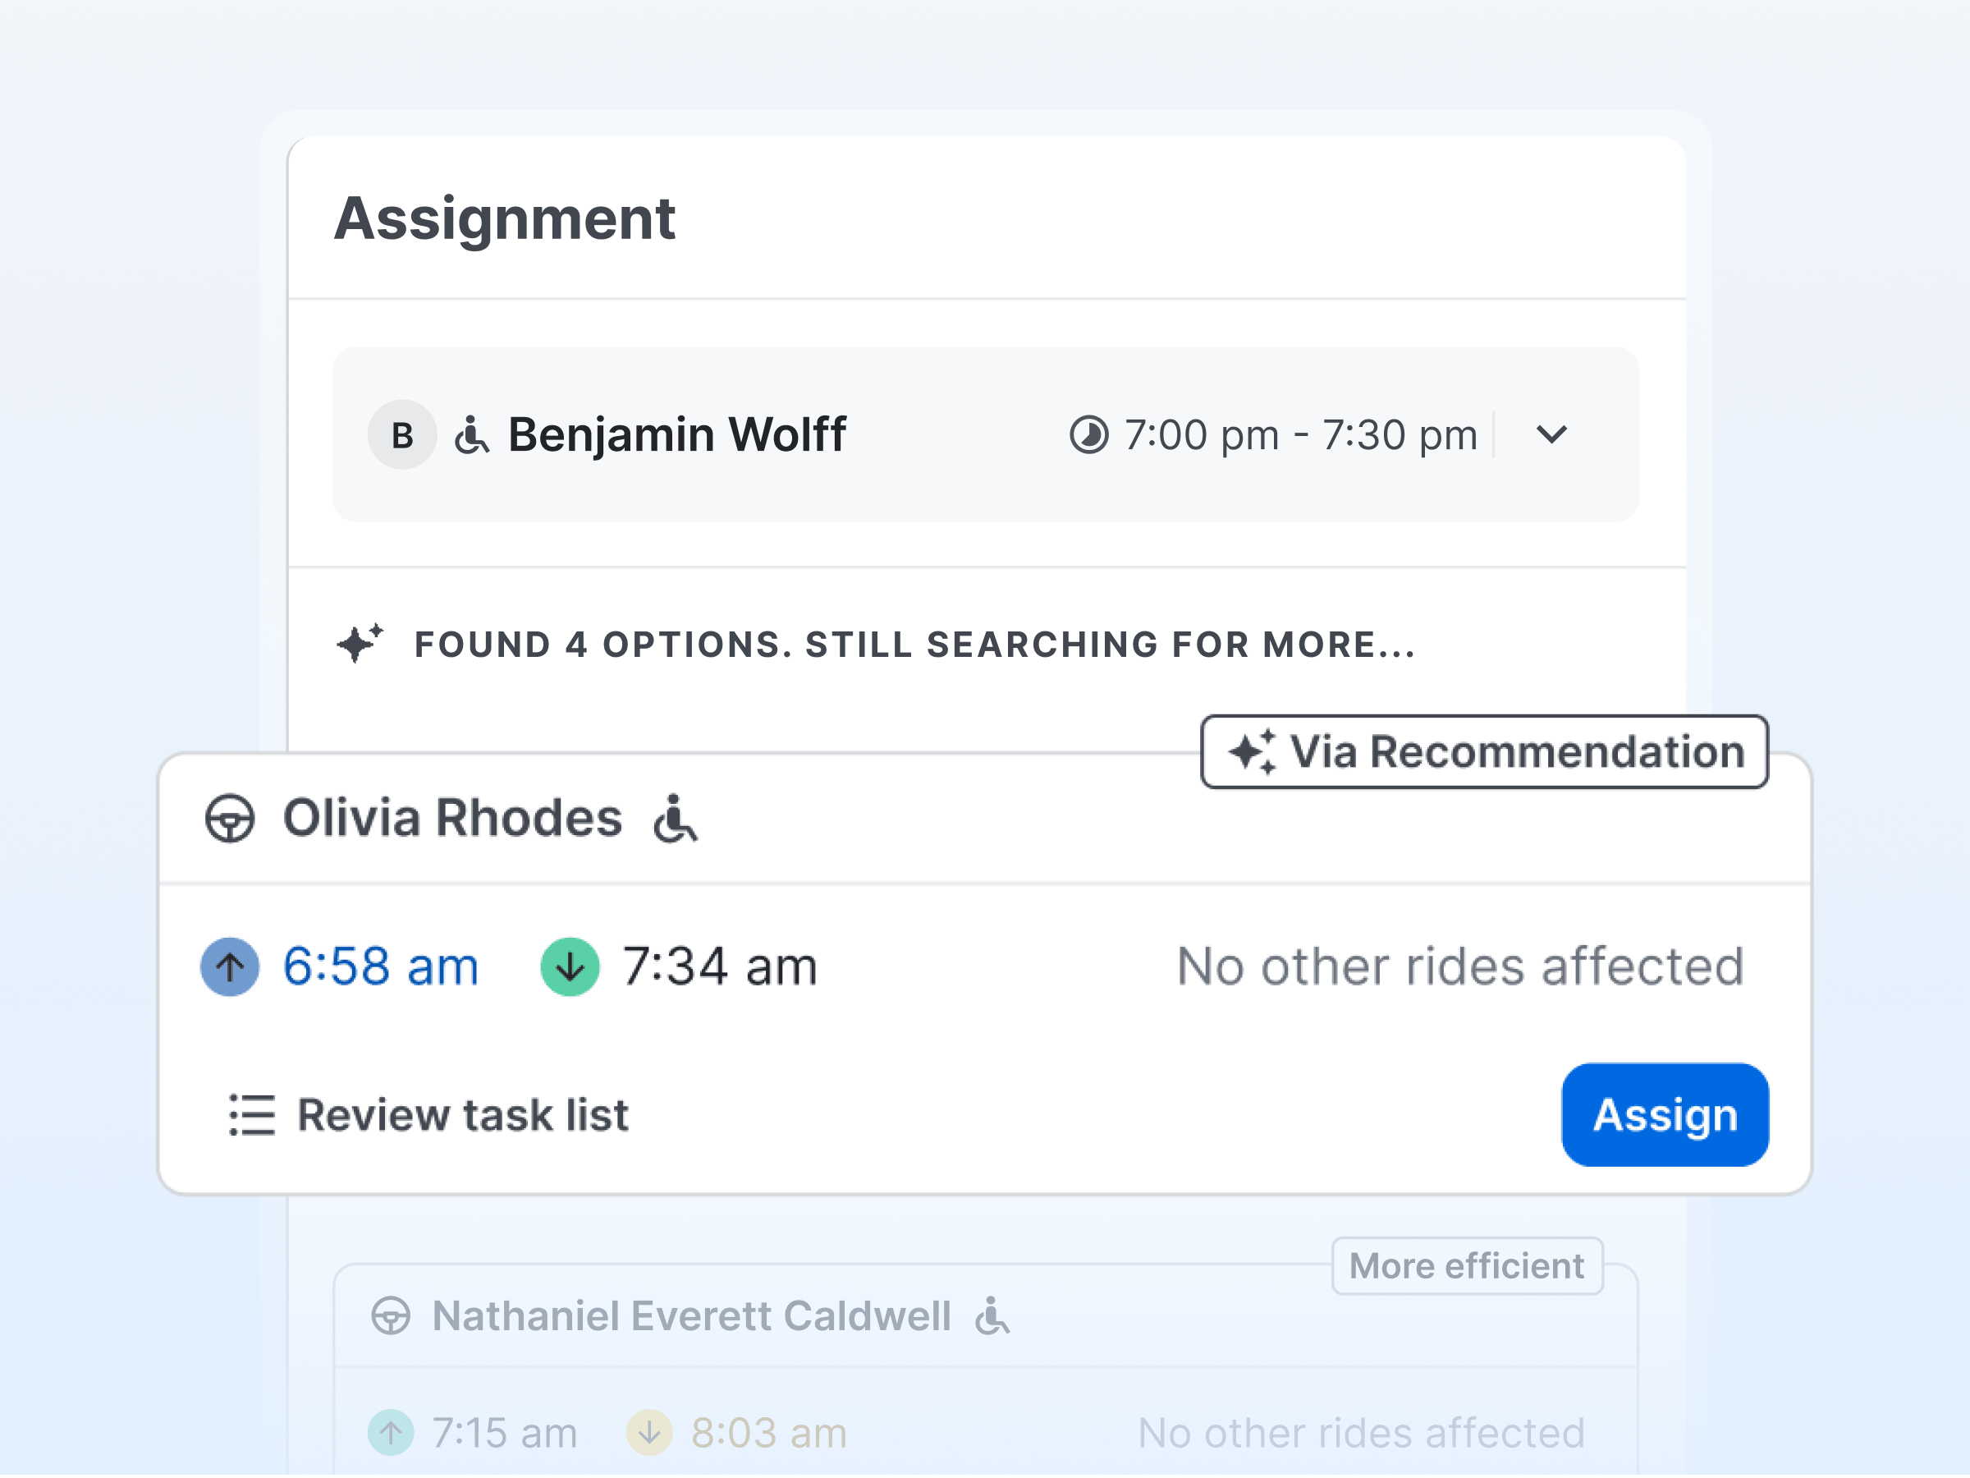Click blue pickup arrow at 6:58 am
Viewport: 1970px width, 1478px height.
point(230,966)
